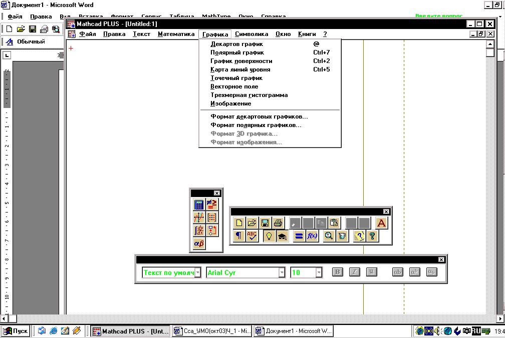Click the Word Файл menu

[15, 16]
